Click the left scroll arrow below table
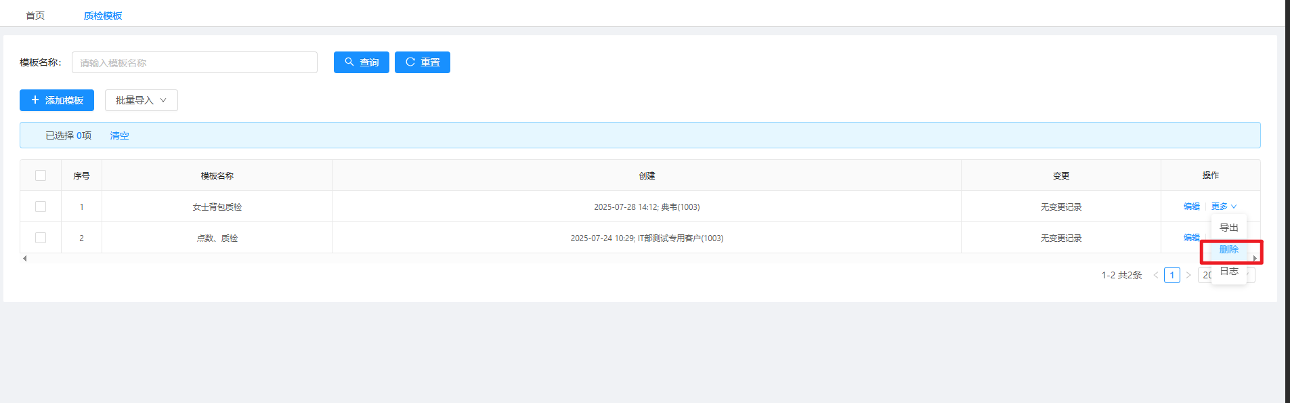This screenshot has width=1290, height=403. tap(25, 258)
